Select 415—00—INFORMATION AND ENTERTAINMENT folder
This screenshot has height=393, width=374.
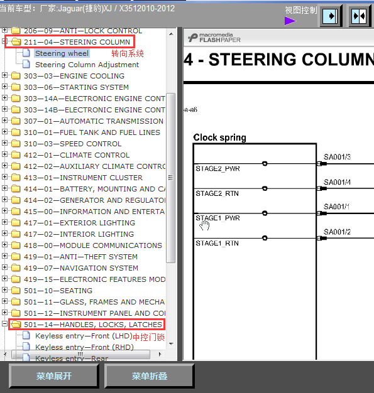94,212
